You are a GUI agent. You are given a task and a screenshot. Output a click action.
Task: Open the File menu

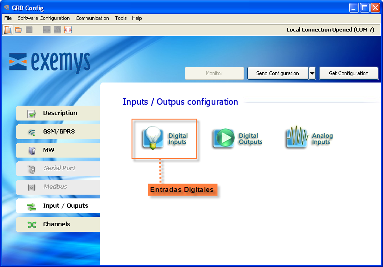coord(8,18)
